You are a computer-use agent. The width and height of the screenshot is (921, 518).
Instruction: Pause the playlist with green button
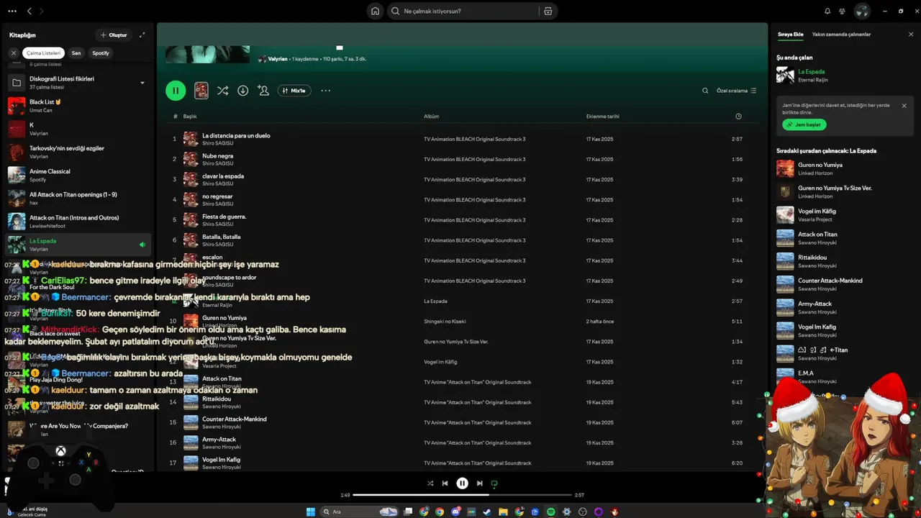pos(176,91)
